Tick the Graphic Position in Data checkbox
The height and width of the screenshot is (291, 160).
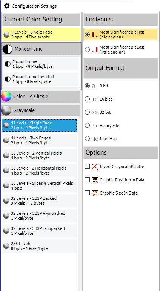87,180
